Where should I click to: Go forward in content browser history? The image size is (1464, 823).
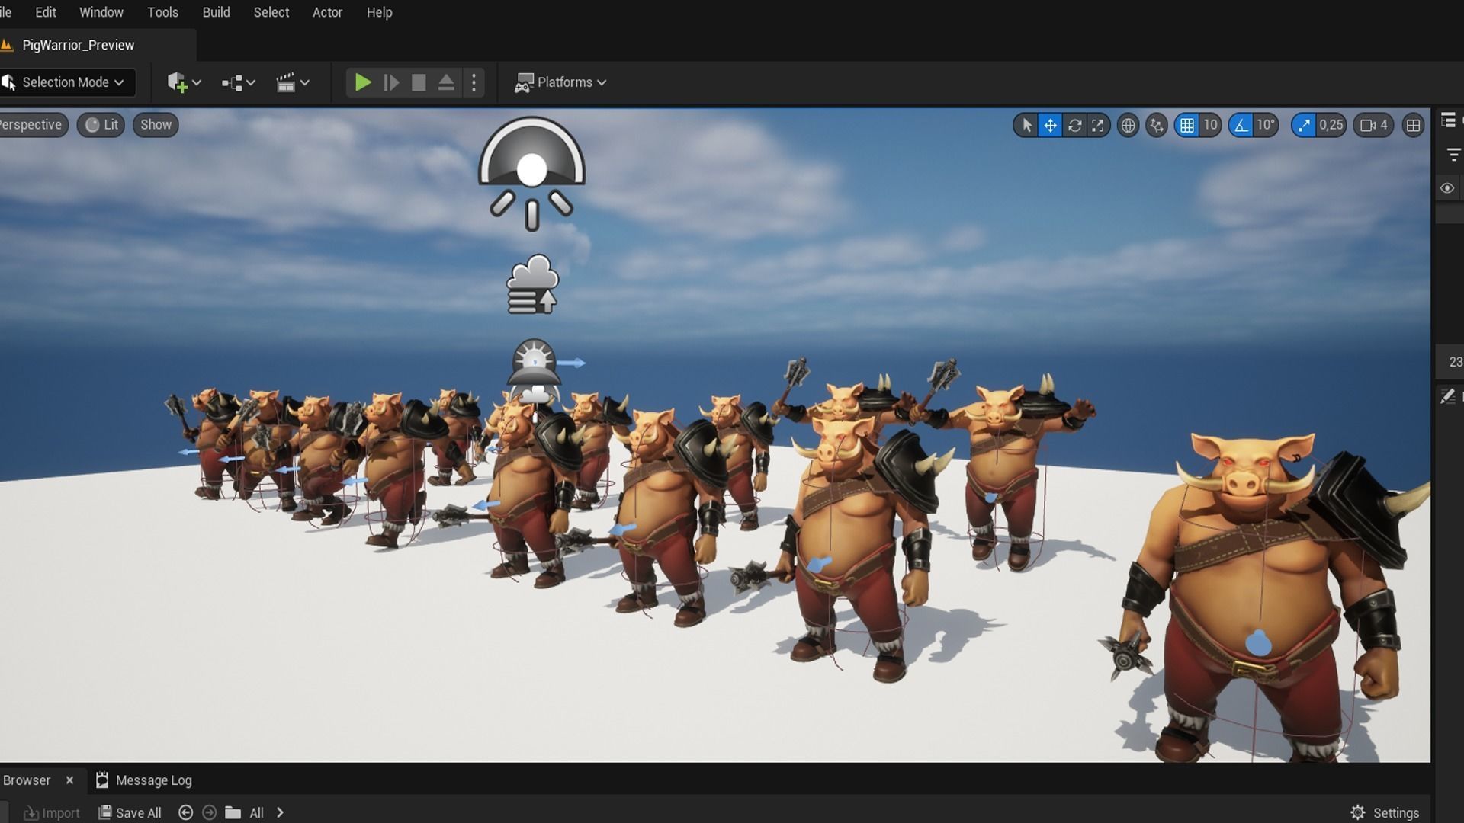tap(209, 813)
